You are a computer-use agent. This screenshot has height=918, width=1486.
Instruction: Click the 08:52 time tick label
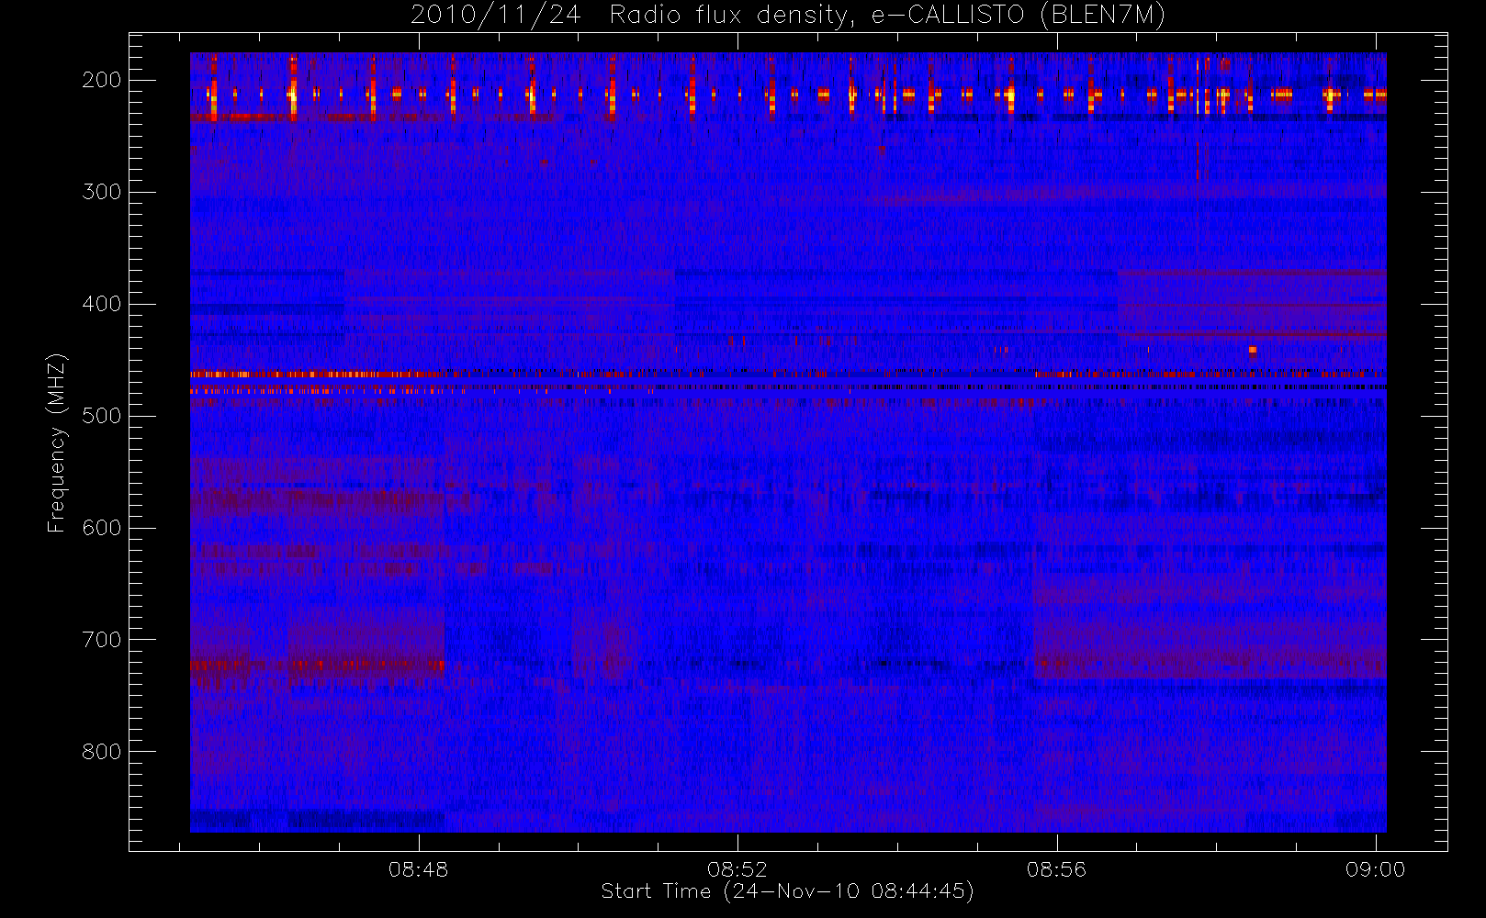click(x=737, y=869)
